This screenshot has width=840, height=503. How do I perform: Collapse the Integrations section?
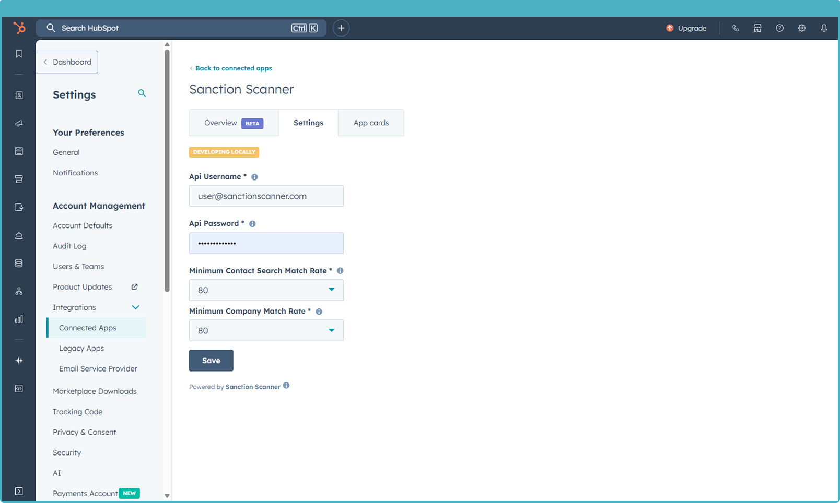pyautogui.click(x=135, y=307)
